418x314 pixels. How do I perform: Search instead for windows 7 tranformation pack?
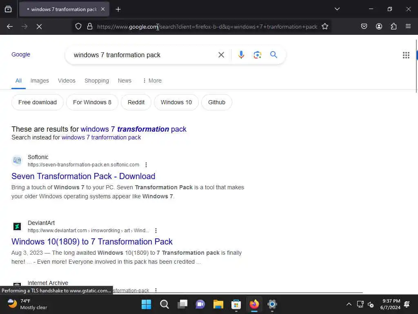tap(101, 137)
